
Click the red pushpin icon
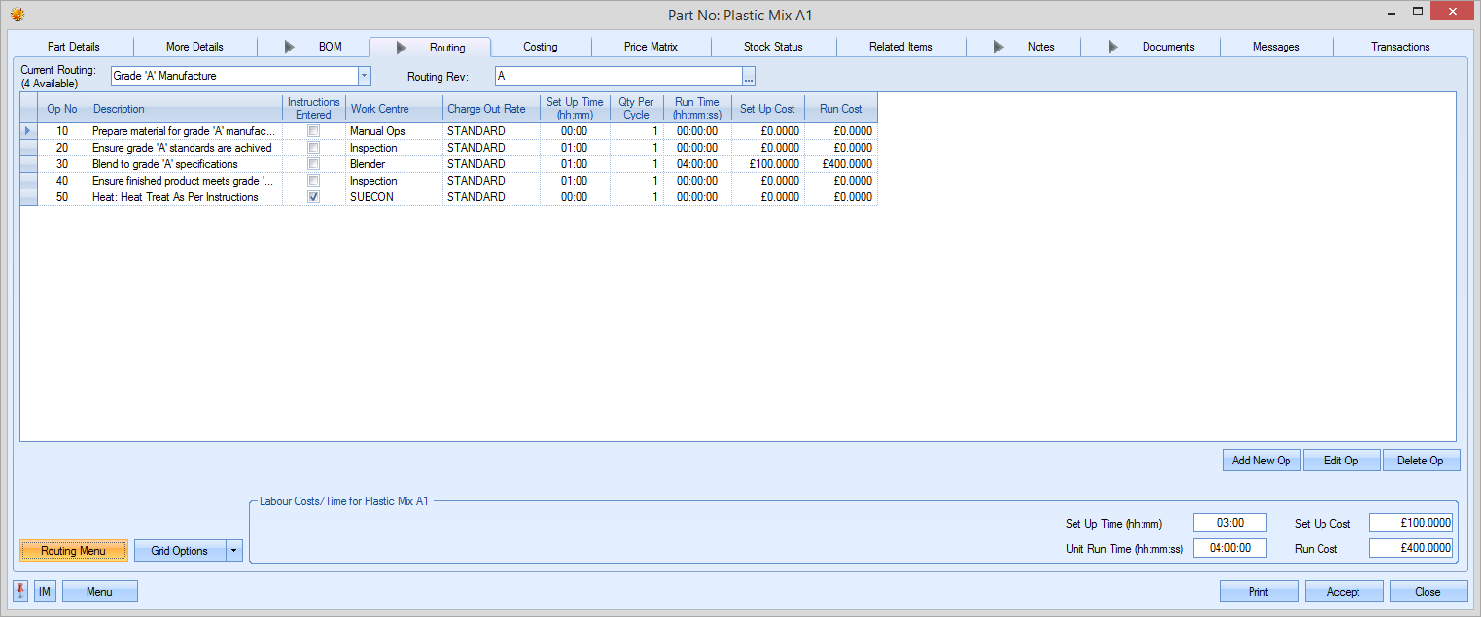click(21, 591)
